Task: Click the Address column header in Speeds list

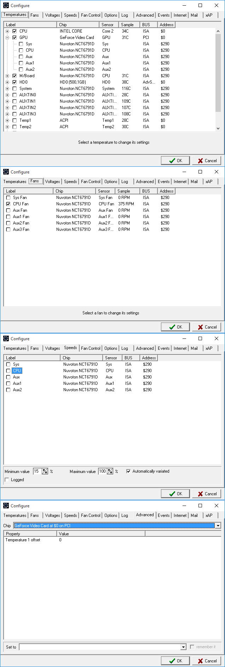Action: [149, 358]
